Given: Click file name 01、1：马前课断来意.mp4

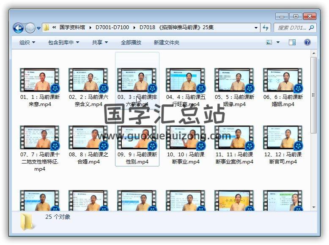Looking at the screenshot, I should tap(40, 101).
